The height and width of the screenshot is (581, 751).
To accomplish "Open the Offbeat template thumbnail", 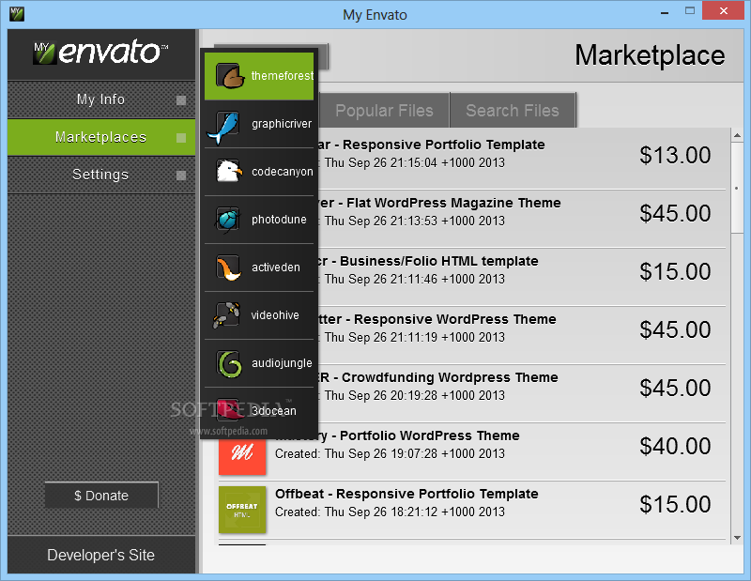I will click(x=242, y=510).
